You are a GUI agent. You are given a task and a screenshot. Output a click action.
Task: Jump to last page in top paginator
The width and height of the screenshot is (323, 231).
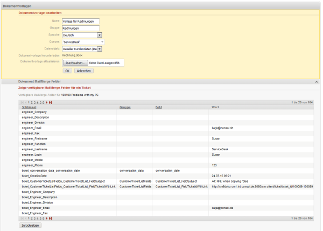(51, 102)
